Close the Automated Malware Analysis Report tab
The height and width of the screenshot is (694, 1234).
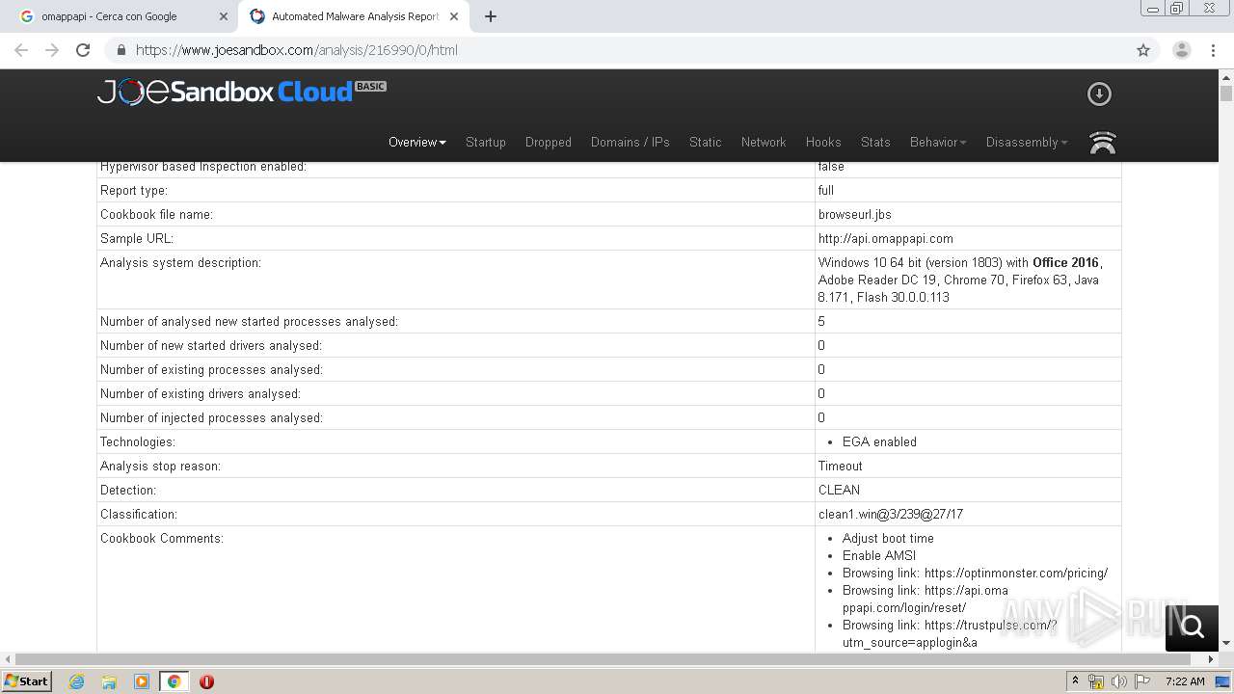(454, 16)
